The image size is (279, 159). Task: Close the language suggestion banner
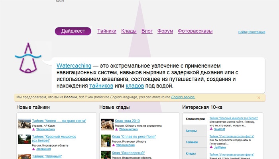[259, 98]
